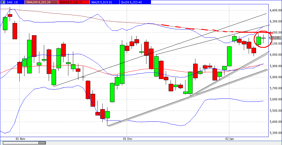282x145 pixels.
Task: Click the 5,300.00 price axis label
Action: click(x=275, y=133)
